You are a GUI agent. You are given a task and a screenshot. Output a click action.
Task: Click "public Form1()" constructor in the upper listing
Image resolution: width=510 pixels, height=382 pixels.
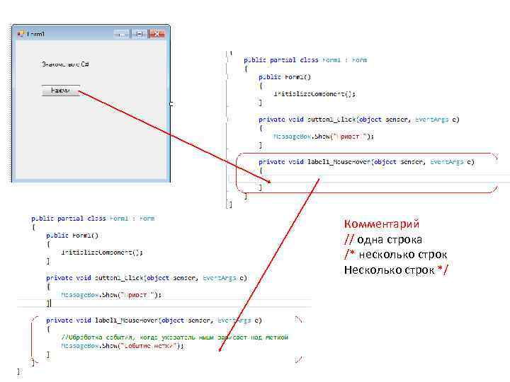pyautogui.click(x=285, y=77)
